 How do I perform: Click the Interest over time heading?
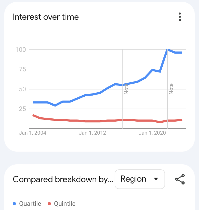coord(46,17)
